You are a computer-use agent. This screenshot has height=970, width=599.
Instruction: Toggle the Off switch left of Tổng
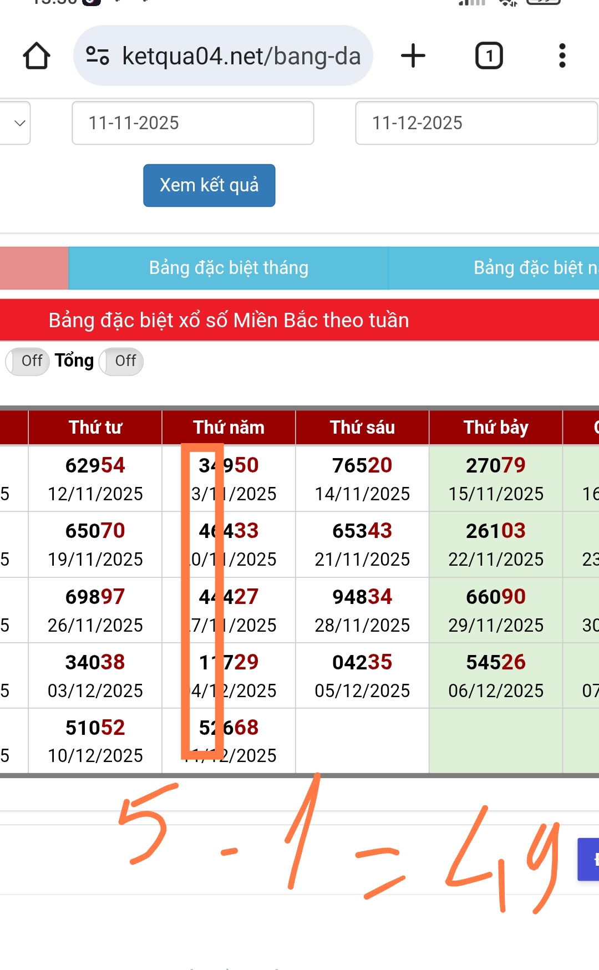[x=28, y=361]
